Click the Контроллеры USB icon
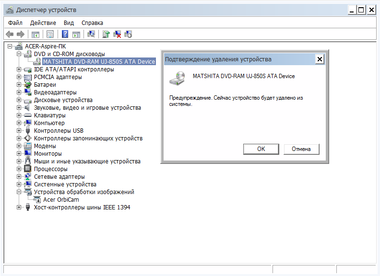The width and height of the screenshot is (380, 276). click(28, 130)
